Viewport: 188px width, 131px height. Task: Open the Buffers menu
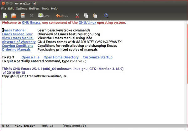[x=34, y=8]
